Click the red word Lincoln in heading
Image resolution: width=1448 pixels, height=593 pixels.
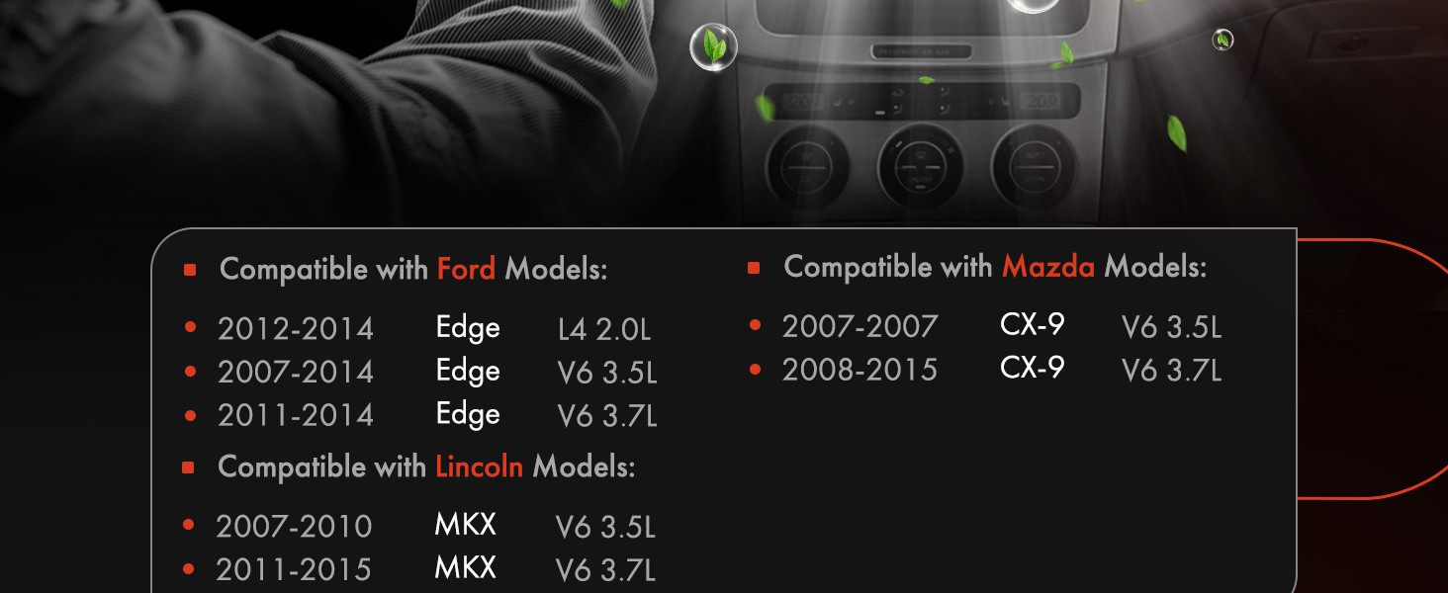click(x=479, y=466)
